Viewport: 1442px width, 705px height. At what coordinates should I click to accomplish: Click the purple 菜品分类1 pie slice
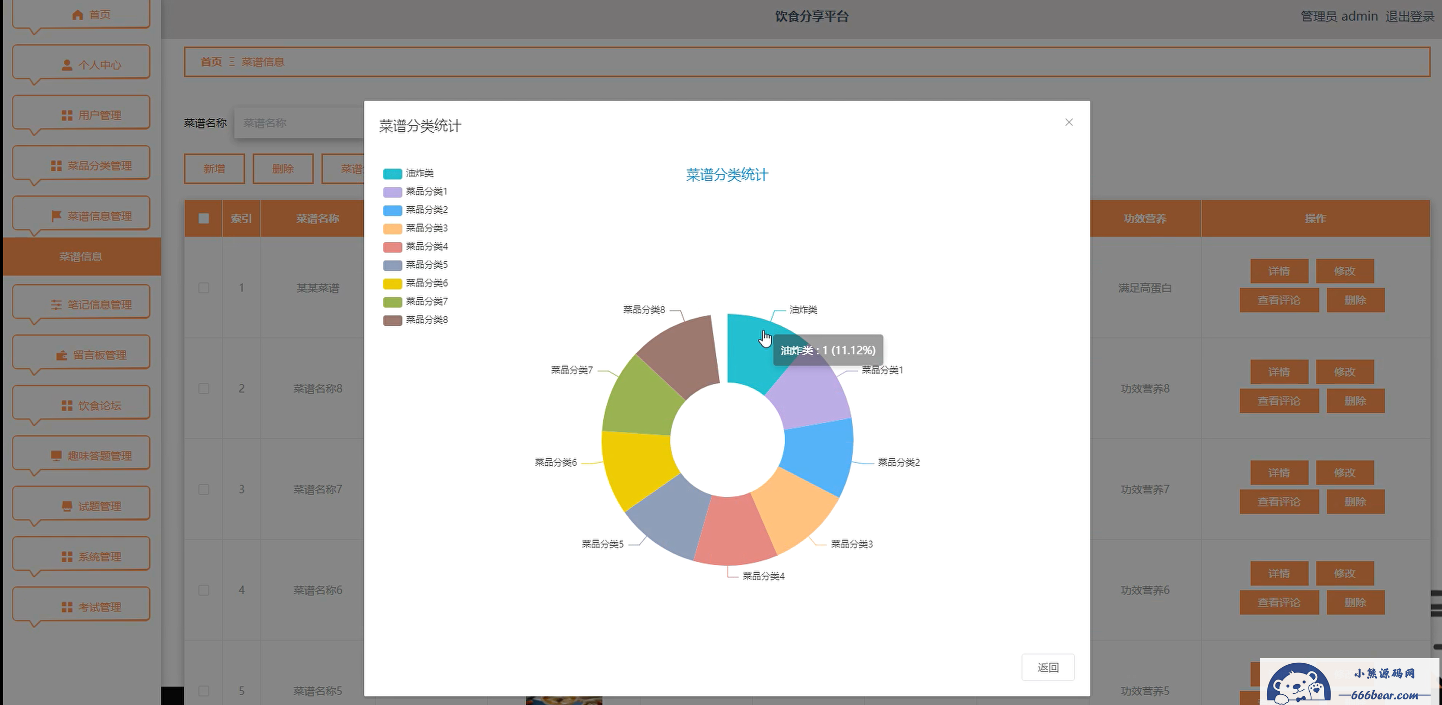click(x=812, y=392)
